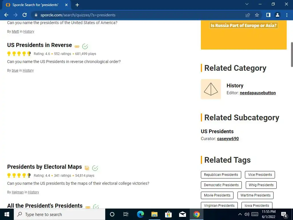Click the Chrome taskbar icon
The image size is (293, 220).
pos(196,214)
